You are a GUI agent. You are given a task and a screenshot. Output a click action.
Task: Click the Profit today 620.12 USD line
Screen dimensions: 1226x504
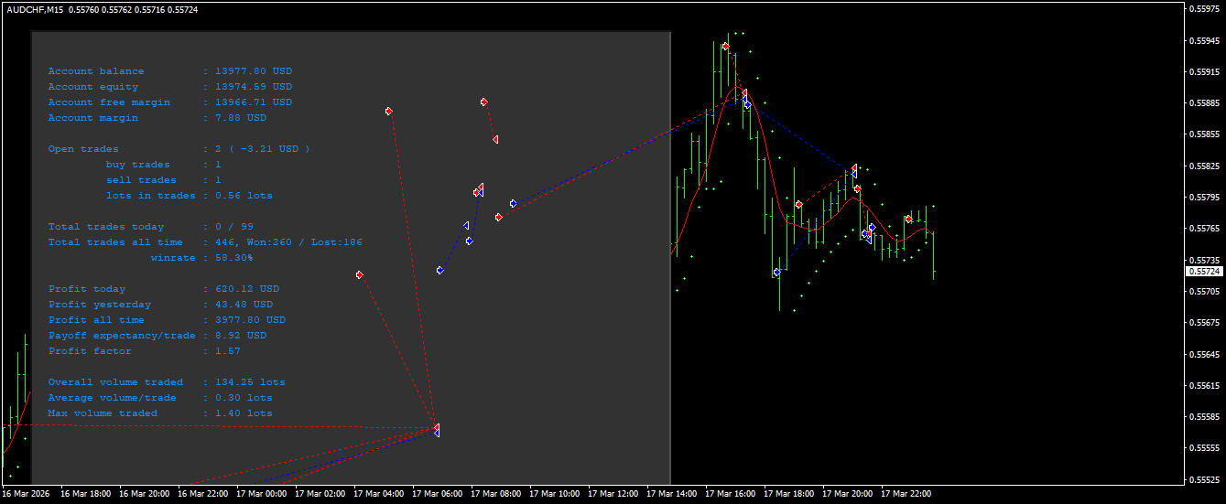point(163,289)
